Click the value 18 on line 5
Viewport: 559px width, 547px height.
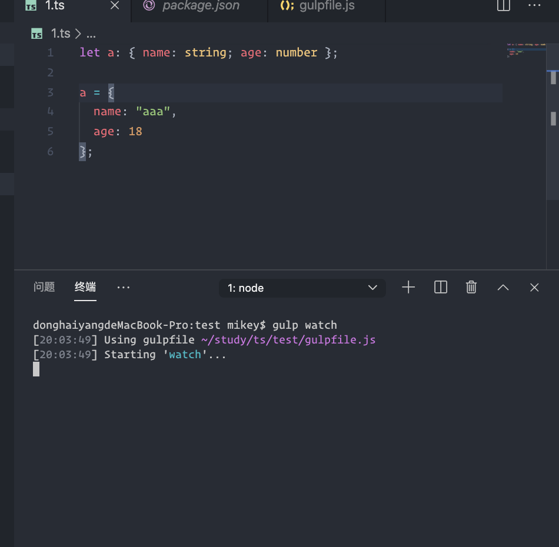(135, 132)
